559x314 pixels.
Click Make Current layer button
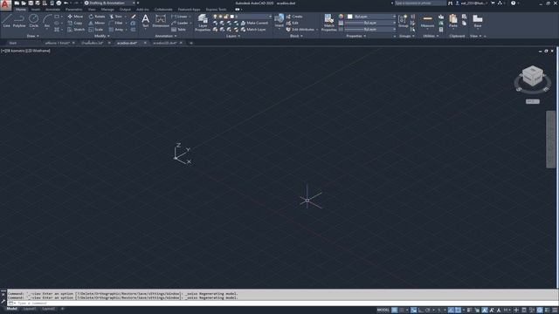click(x=254, y=23)
